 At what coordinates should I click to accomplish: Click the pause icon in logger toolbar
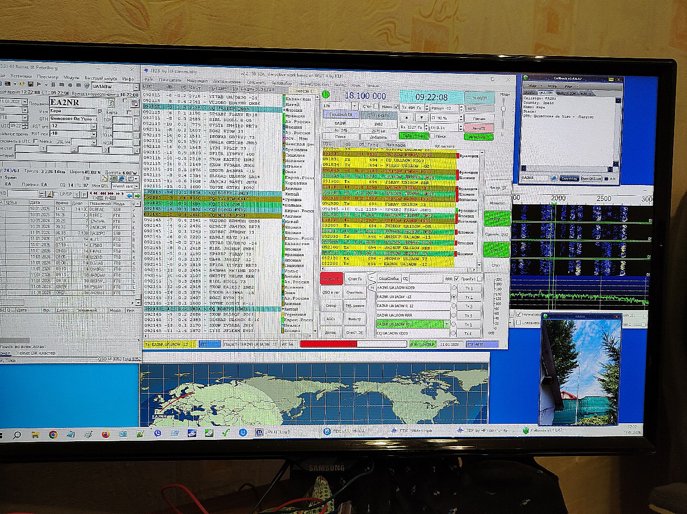(53, 85)
